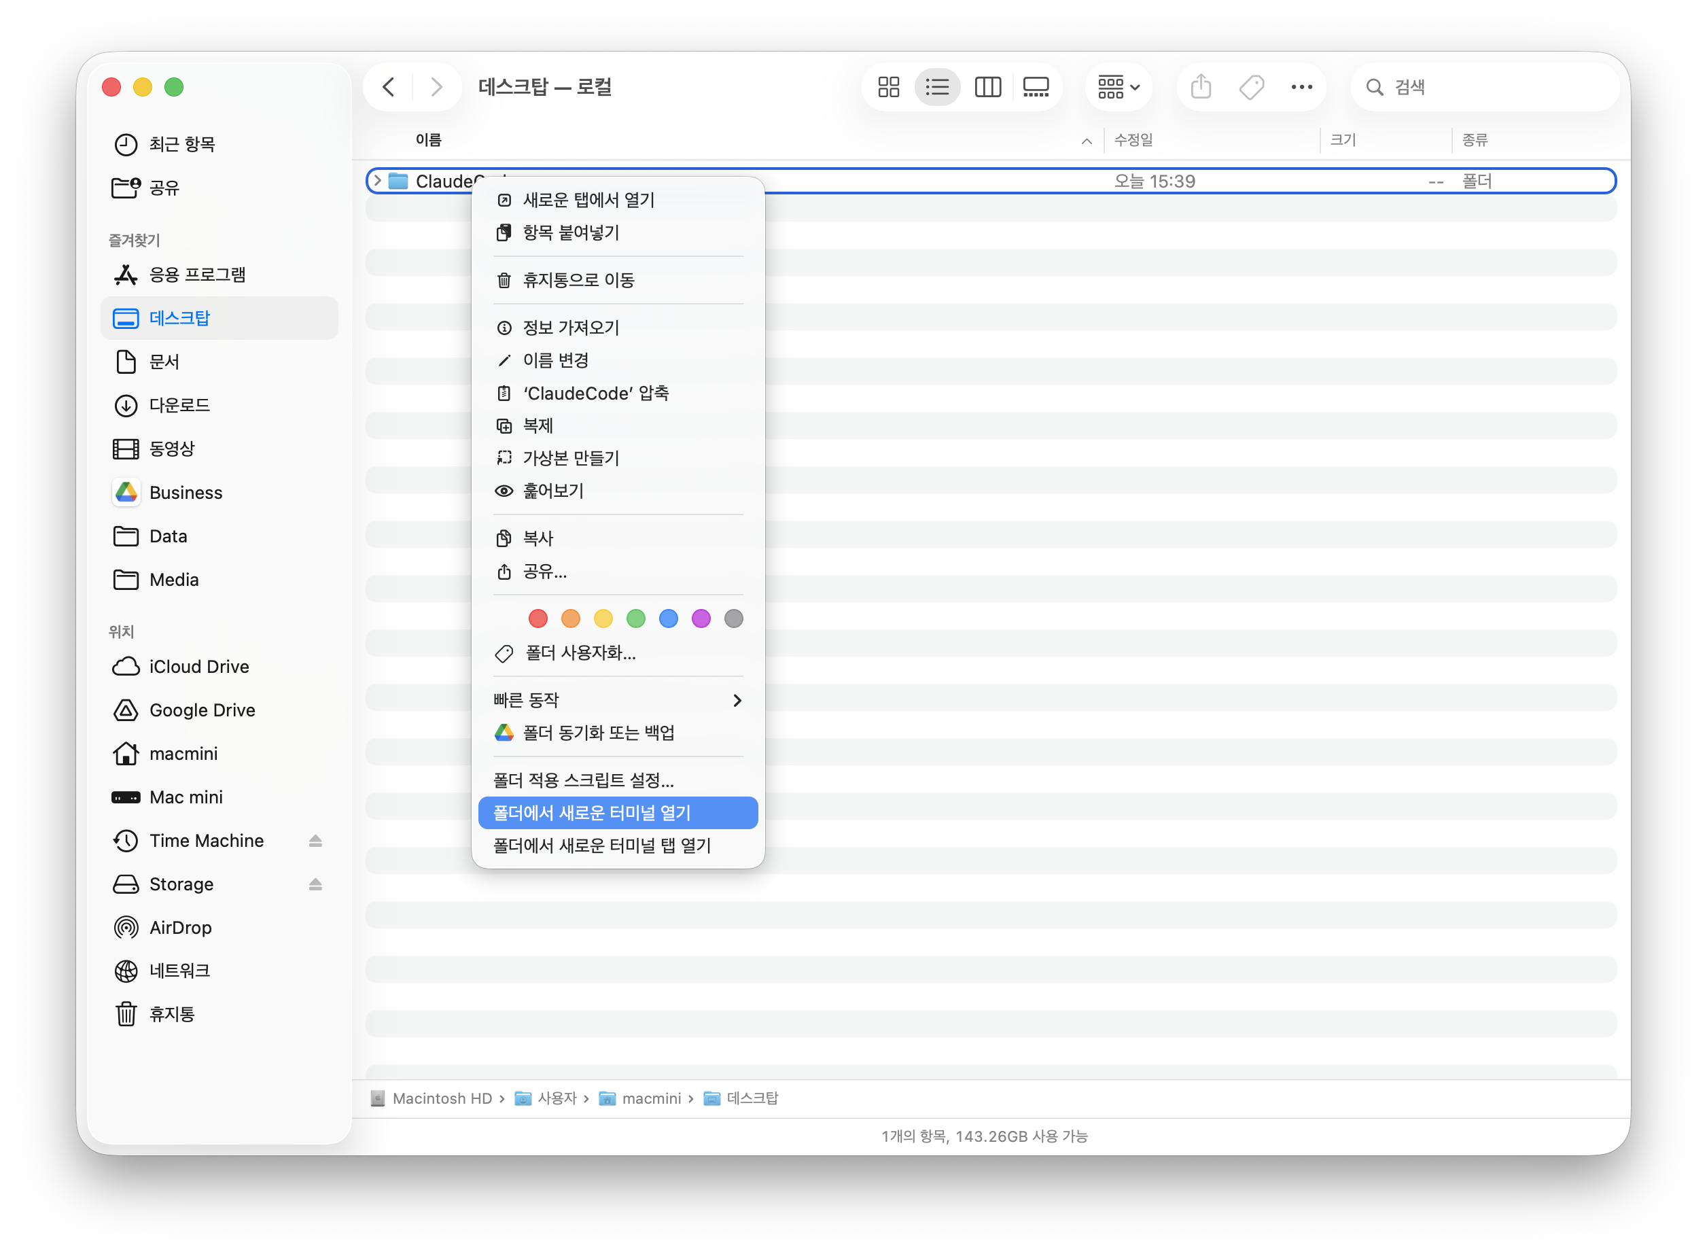Viewport: 1707px width, 1256px height.
Task: Open 다운로드 in the sidebar
Action: click(x=219, y=405)
